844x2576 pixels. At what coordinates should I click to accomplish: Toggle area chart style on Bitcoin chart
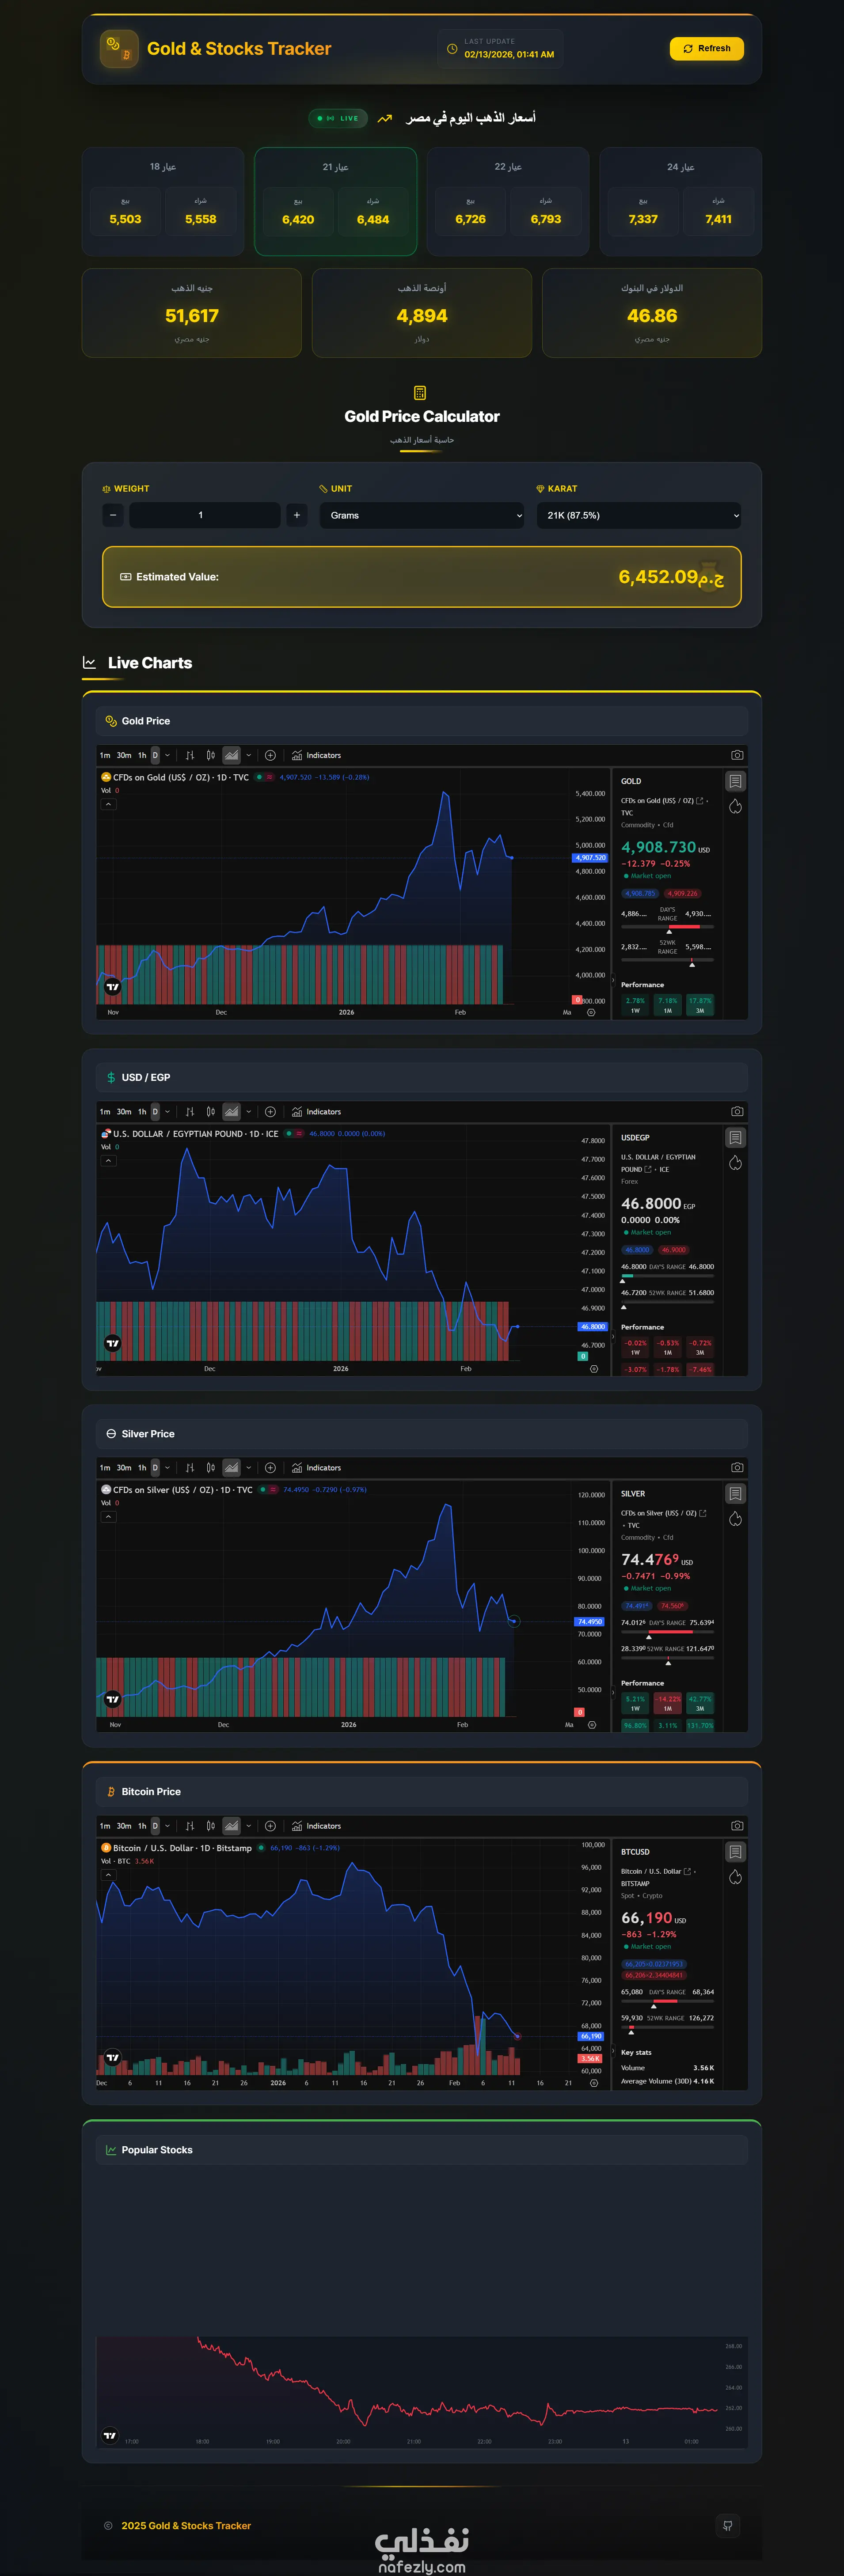231,1825
